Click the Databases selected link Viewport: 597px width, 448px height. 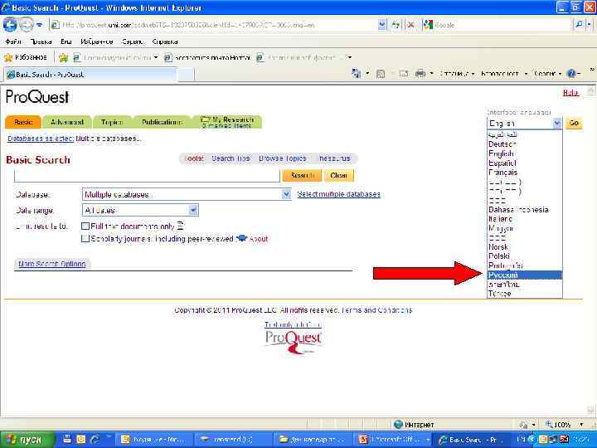point(40,139)
